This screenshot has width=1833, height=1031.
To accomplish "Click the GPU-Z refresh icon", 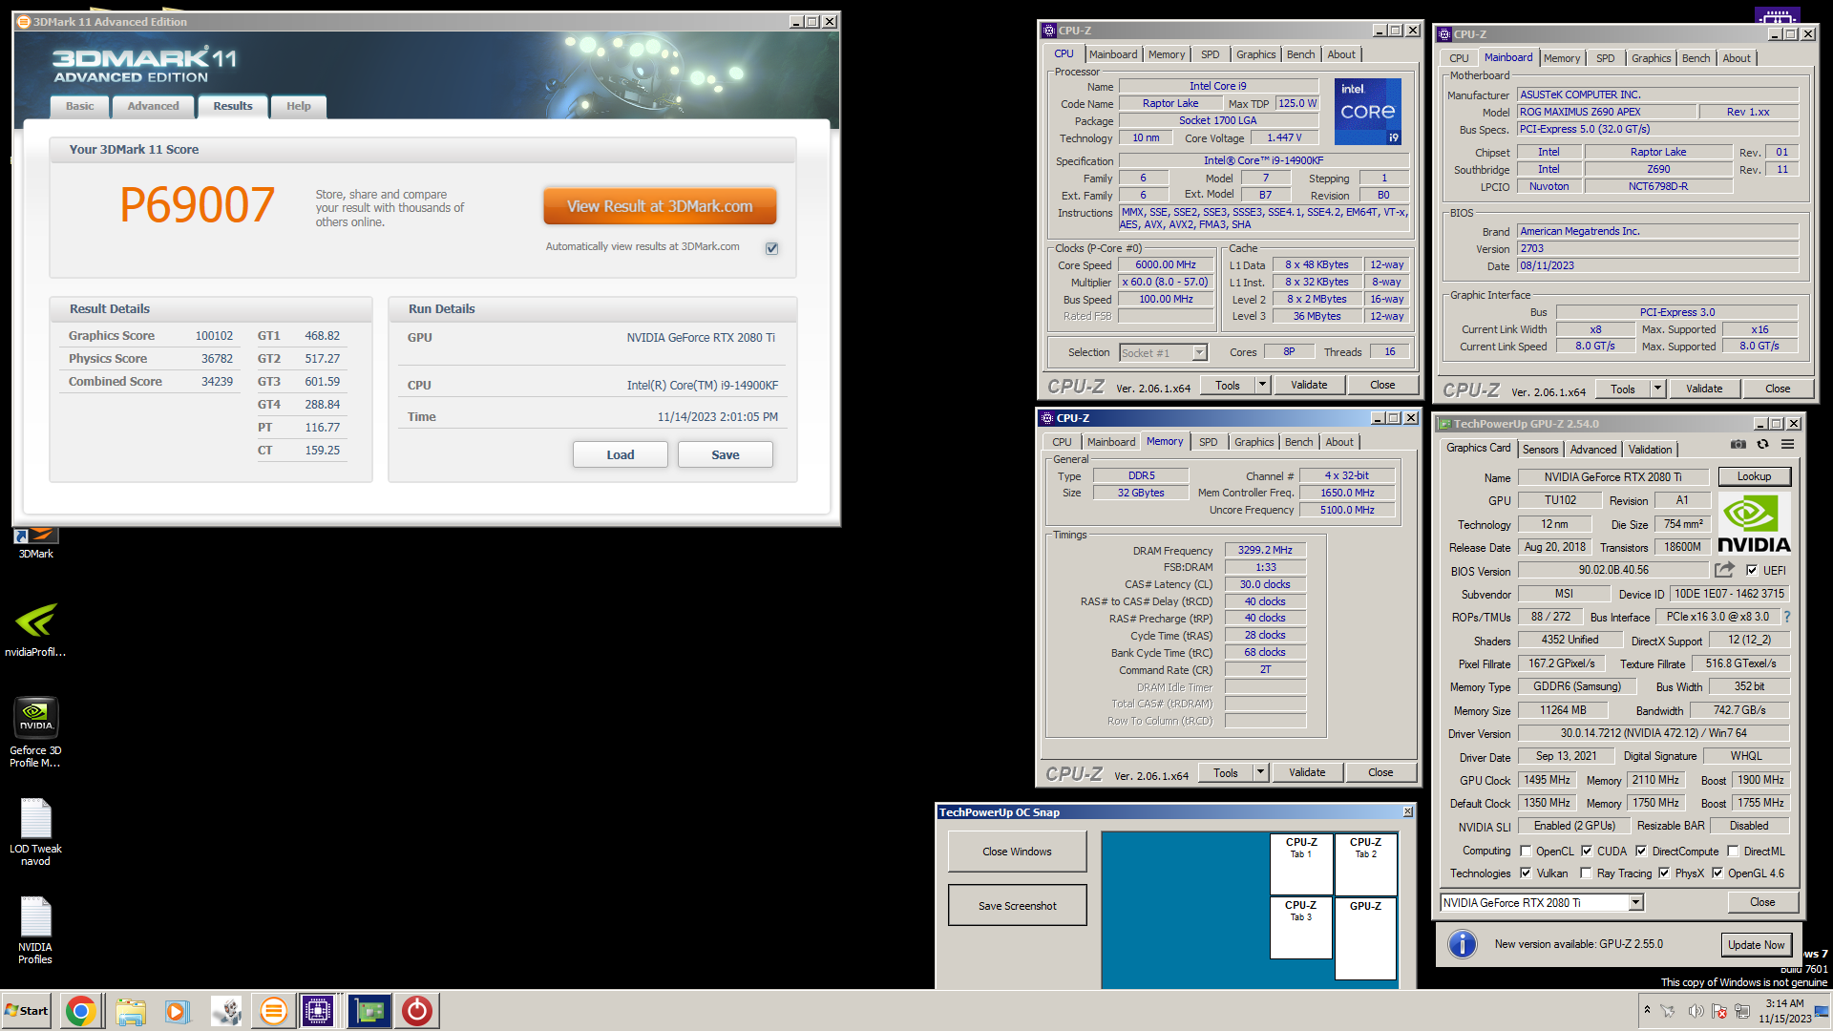I will coord(1763,444).
